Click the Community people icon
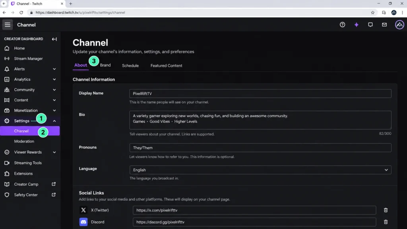The height and width of the screenshot is (229, 407). [x=7, y=90]
